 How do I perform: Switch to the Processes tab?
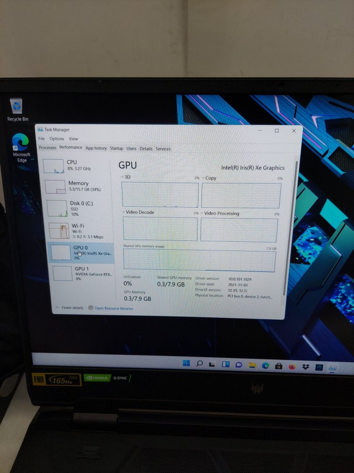[48, 148]
